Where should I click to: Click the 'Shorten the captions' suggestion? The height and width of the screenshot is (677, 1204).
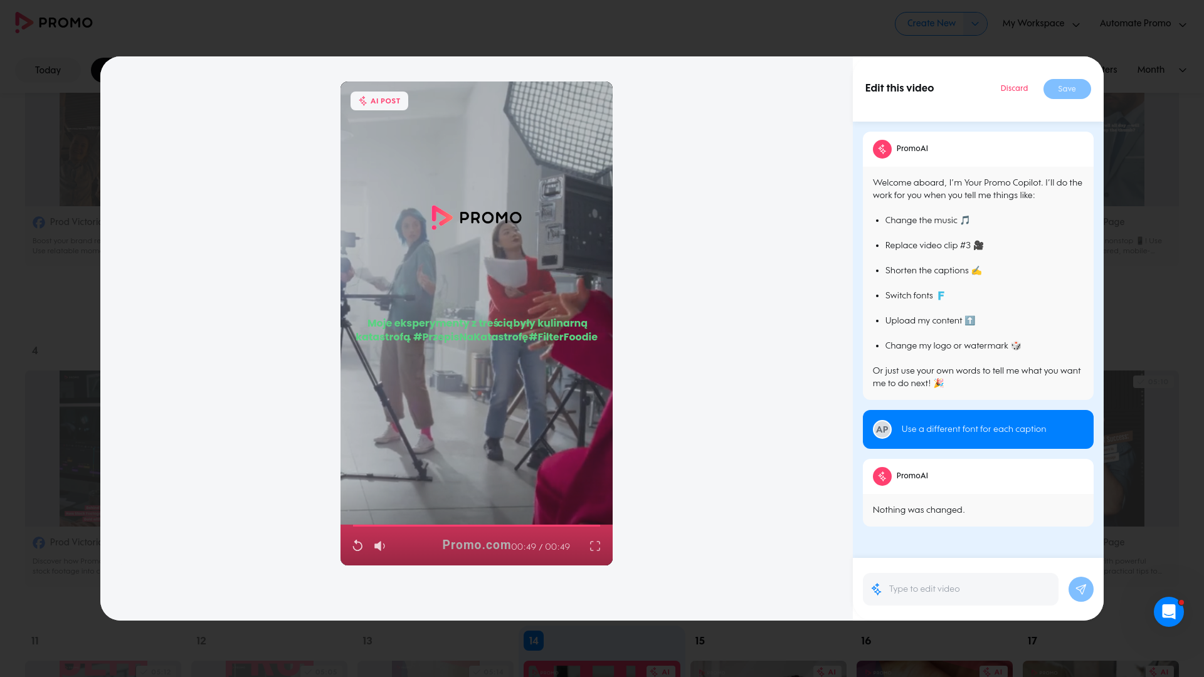tap(933, 271)
